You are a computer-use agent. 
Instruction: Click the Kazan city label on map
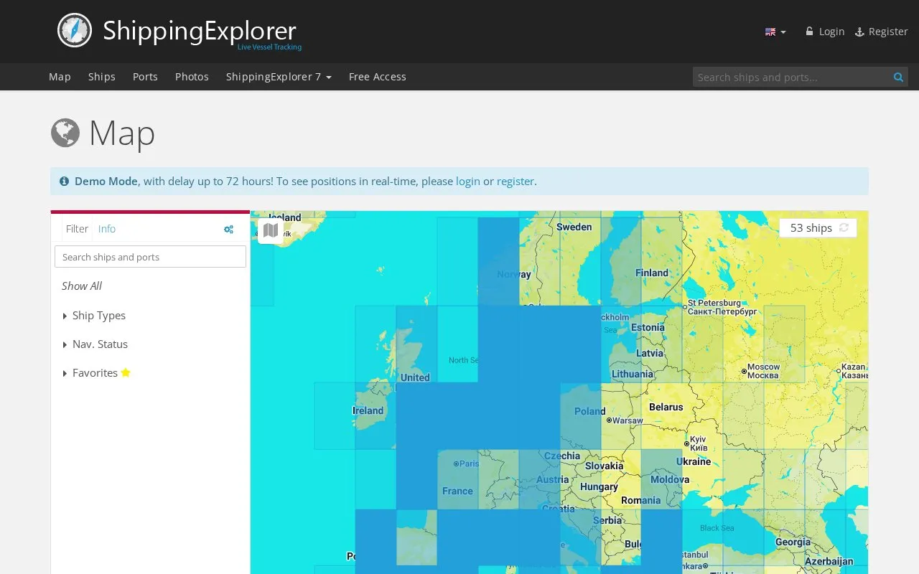click(853, 371)
